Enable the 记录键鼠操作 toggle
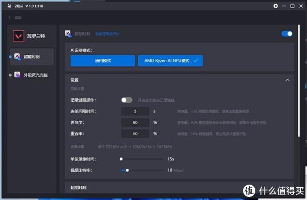Screen dimensions: 307x200 (127, 100)
